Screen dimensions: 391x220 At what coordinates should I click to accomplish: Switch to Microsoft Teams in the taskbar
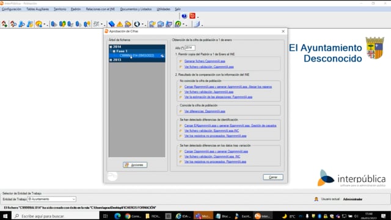click(x=203, y=216)
